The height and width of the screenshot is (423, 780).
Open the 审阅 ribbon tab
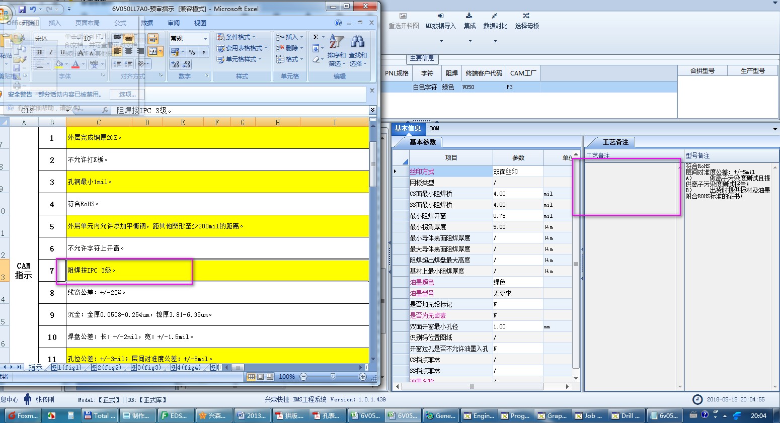pos(174,23)
